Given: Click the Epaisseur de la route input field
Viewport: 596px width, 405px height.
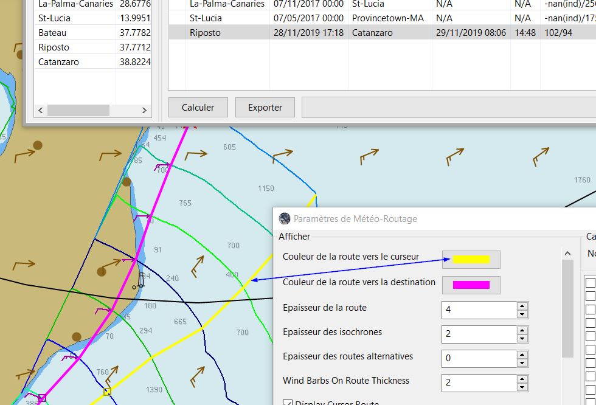Looking at the screenshot, I should (x=479, y=310).
